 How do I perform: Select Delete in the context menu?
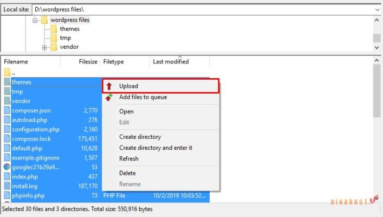click(160, 173)
